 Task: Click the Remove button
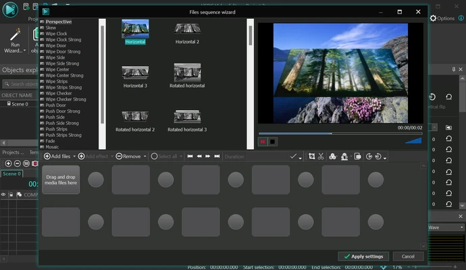pos(128,156)
